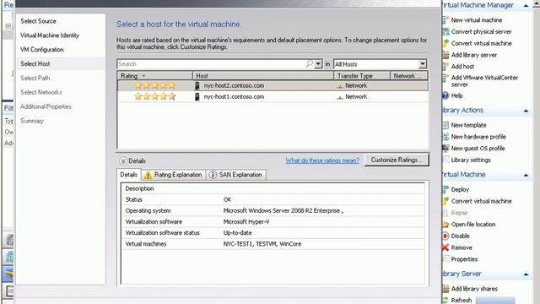The height and width of the screenshot is (304, 540).
Task: Click the Add library server icon
Action: click(445, 55)
